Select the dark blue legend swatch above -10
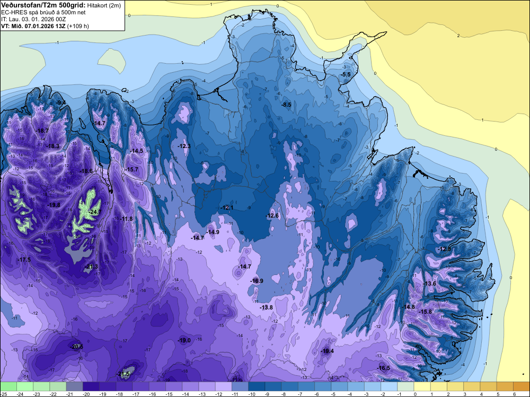 click(257, 386)
